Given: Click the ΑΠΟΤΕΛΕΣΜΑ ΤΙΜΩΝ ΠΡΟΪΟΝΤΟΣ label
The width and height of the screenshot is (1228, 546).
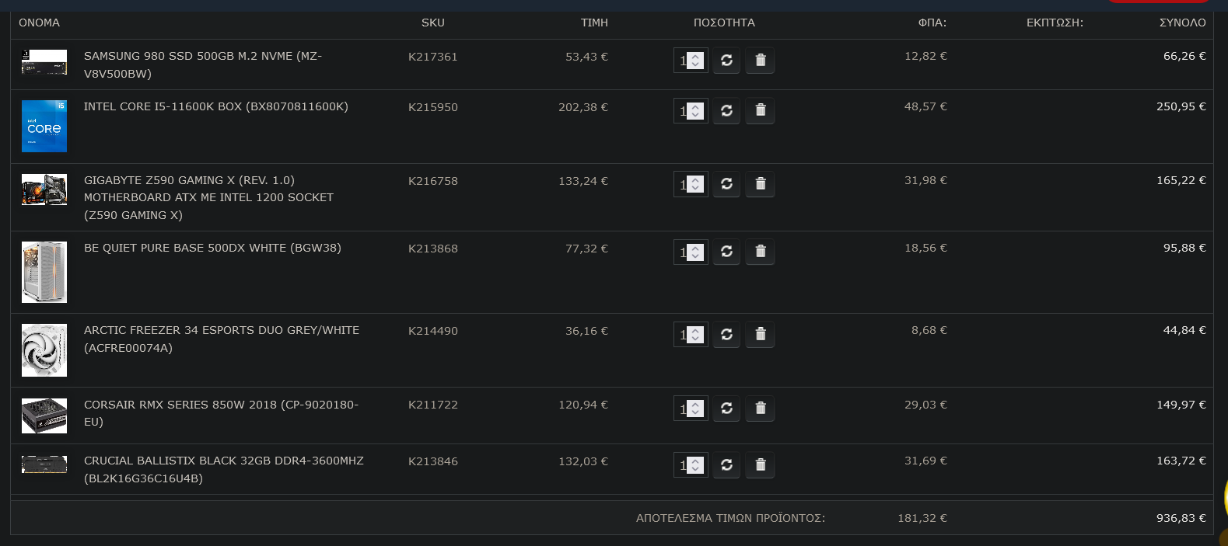Looking at the screenshot, I should (730, 518).
